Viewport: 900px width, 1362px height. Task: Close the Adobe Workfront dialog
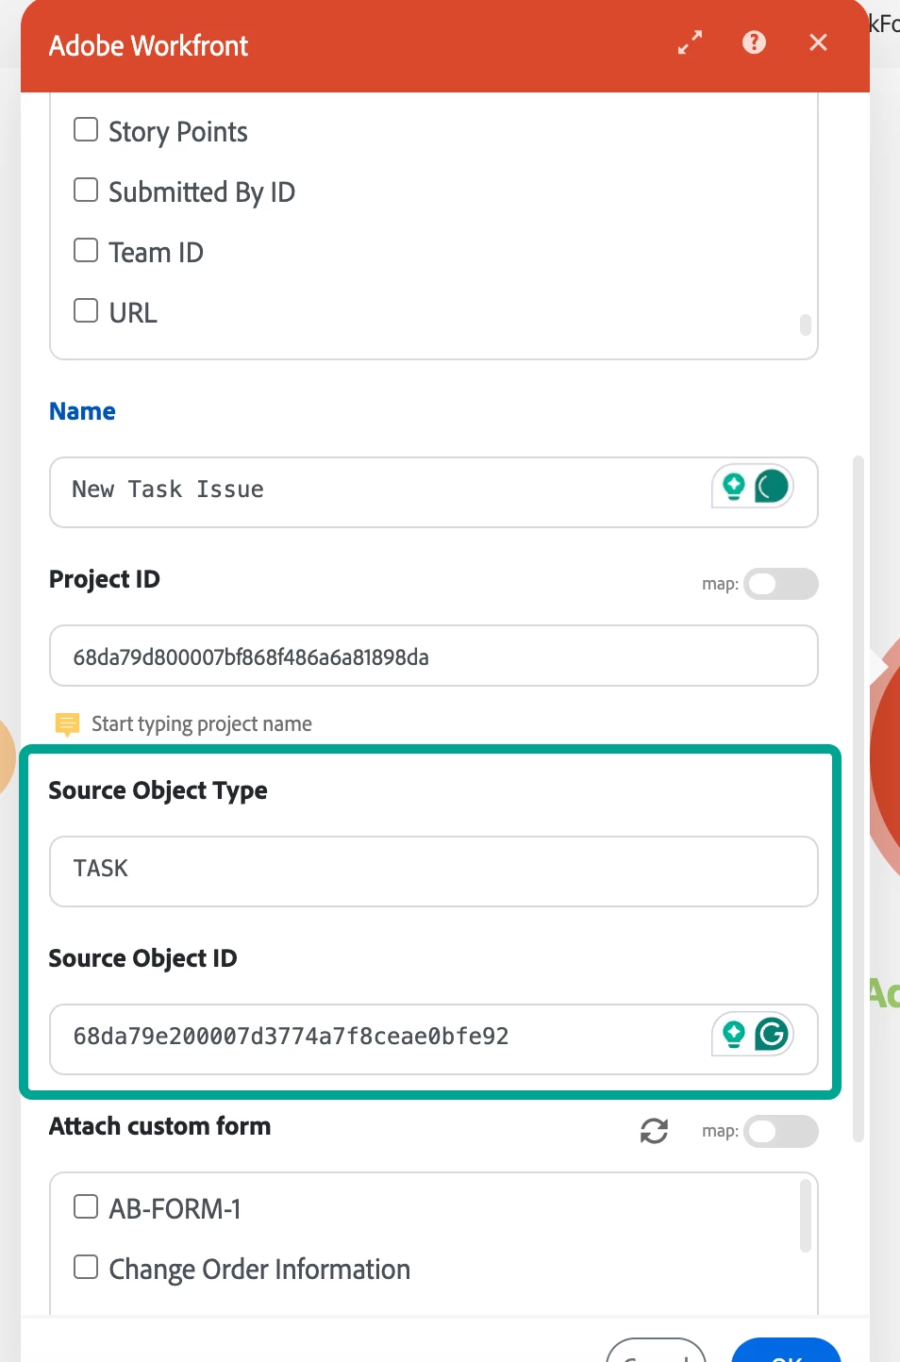(818, 42)
